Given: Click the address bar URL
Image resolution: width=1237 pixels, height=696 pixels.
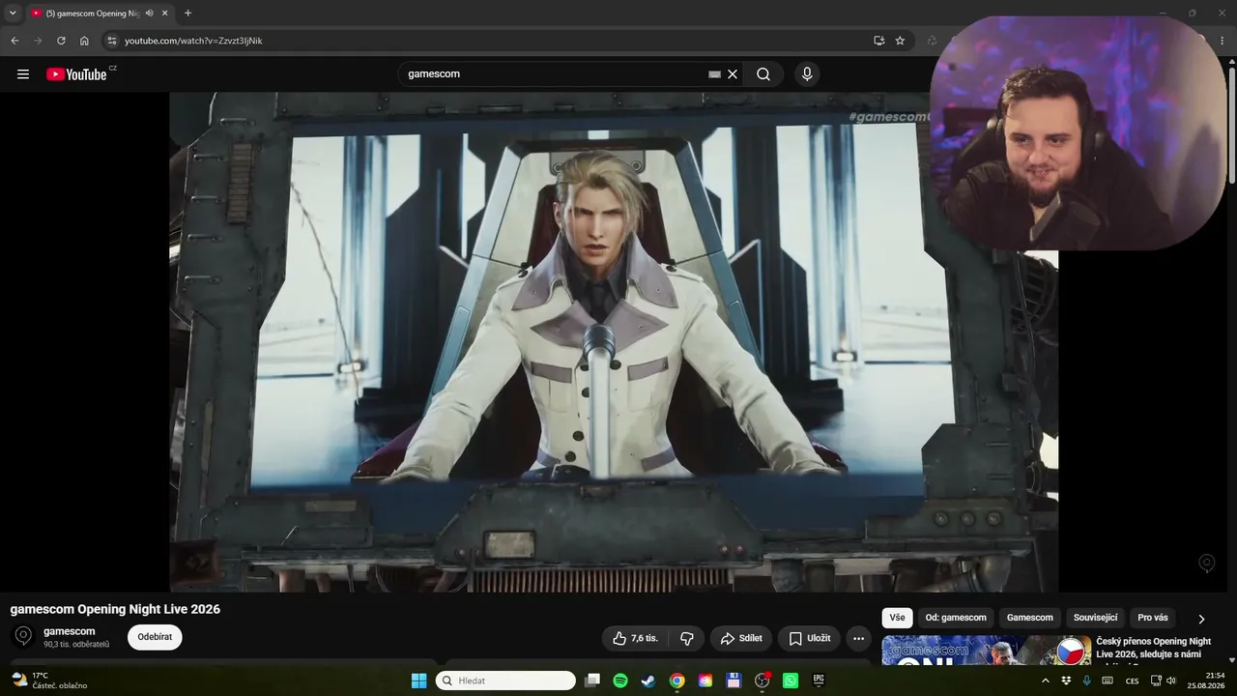Looking at the screenshot, I should (x=193, y=41).
